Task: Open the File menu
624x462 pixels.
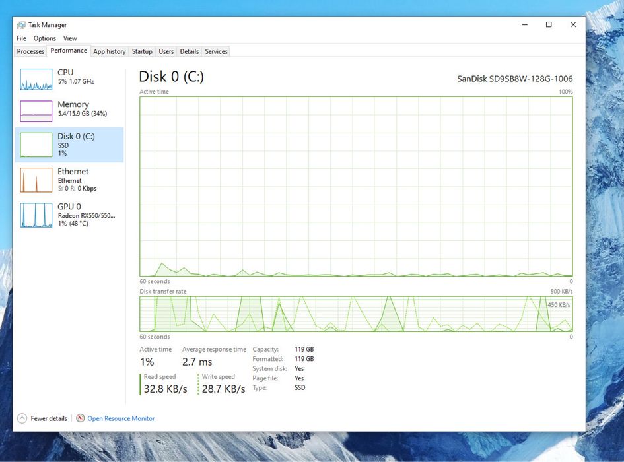Action: click(x=22, y=38)
